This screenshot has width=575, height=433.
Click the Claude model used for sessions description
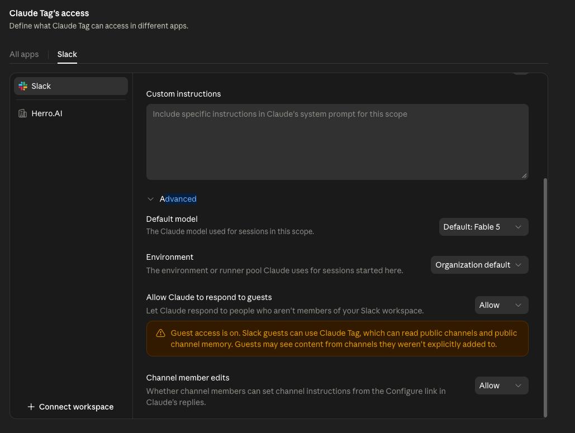(x=230, y=232)
